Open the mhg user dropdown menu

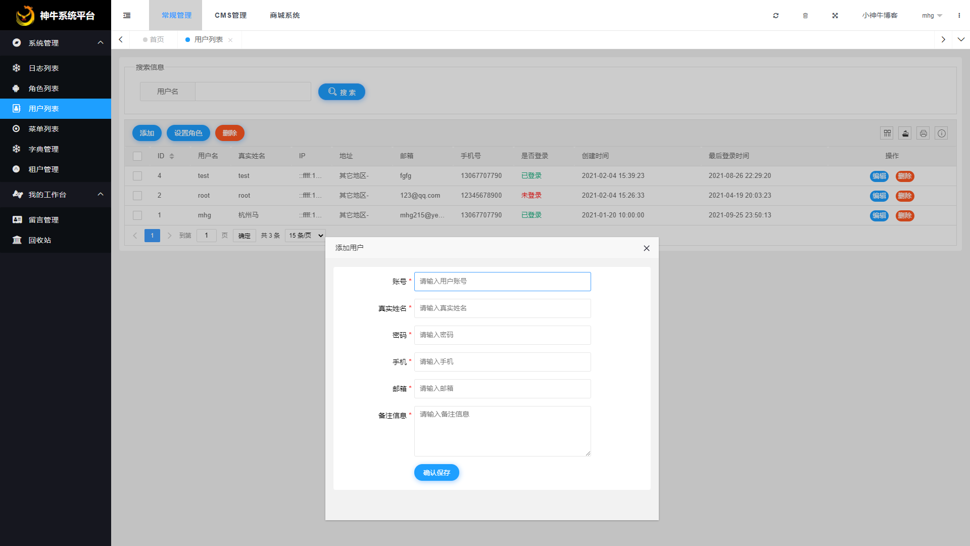coord(931,15)
